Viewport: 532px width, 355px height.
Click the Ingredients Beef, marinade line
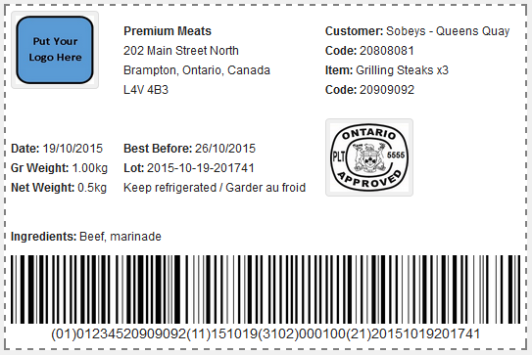[x=86, y=237]
